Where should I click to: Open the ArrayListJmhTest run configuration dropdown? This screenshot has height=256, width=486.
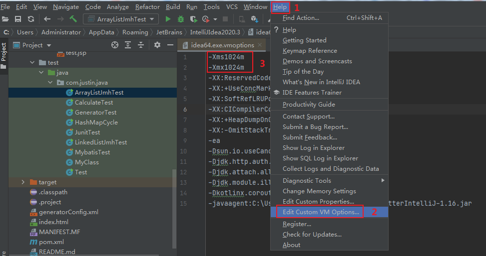[121, 19]
